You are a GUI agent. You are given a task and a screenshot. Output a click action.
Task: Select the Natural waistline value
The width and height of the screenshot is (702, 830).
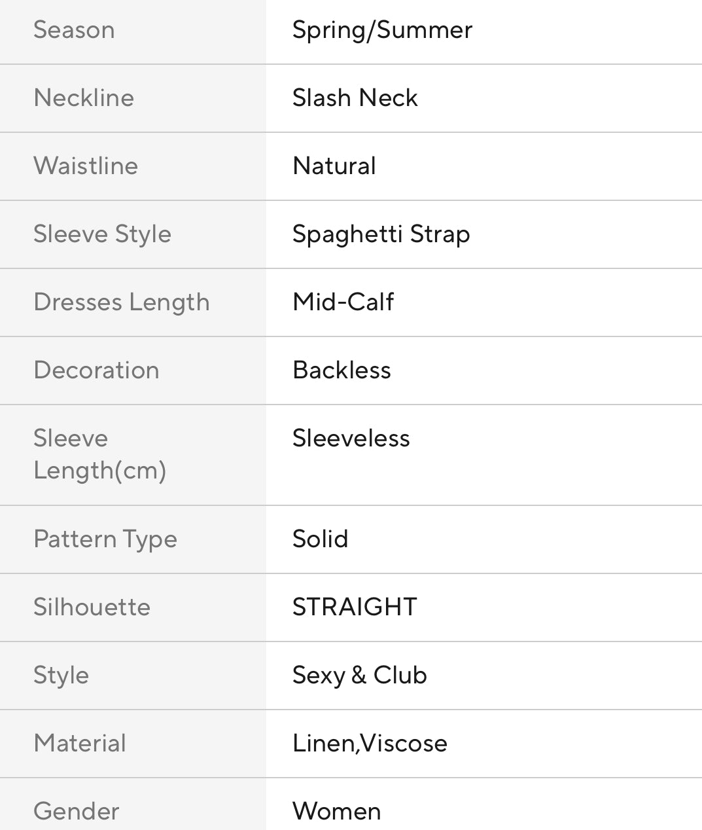334,166
